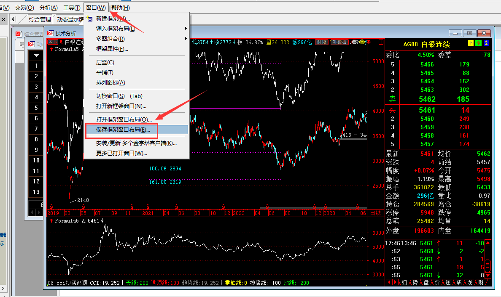Select row 10 in left number list
The width and height of the screenshot is (501, 297).
point(36,160)
